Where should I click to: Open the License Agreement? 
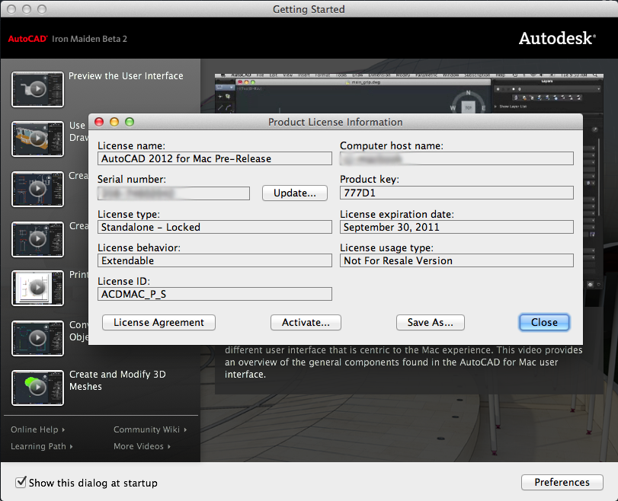click(159, 322)
